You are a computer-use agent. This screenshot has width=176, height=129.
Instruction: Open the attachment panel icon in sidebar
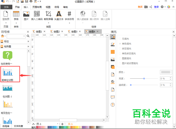[113, 90]
